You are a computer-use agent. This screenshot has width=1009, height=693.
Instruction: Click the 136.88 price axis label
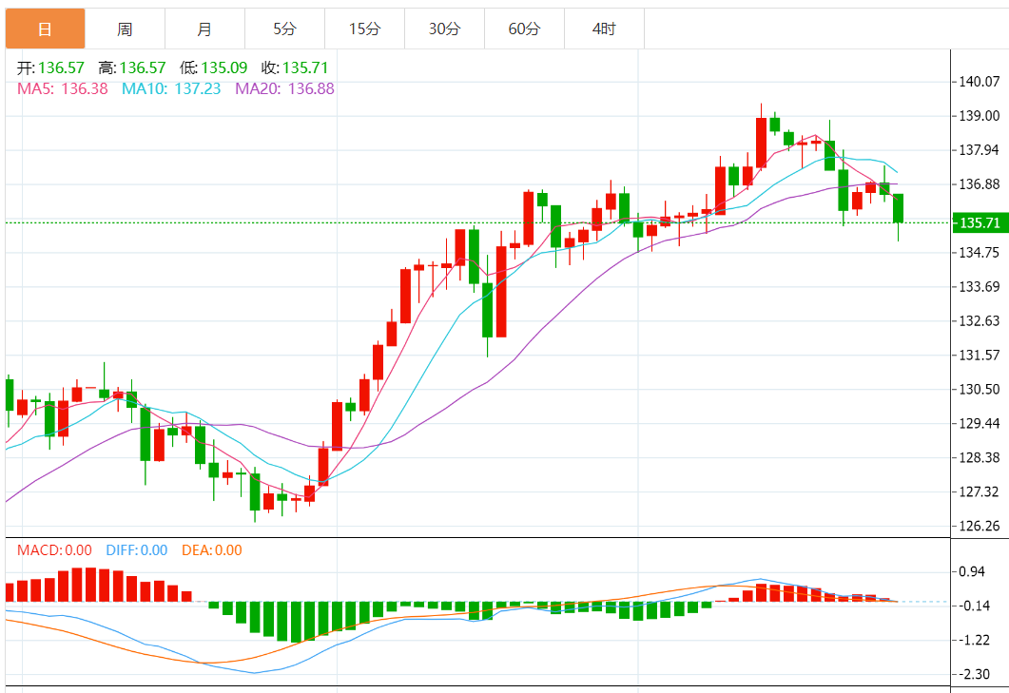tap(980, 184)
